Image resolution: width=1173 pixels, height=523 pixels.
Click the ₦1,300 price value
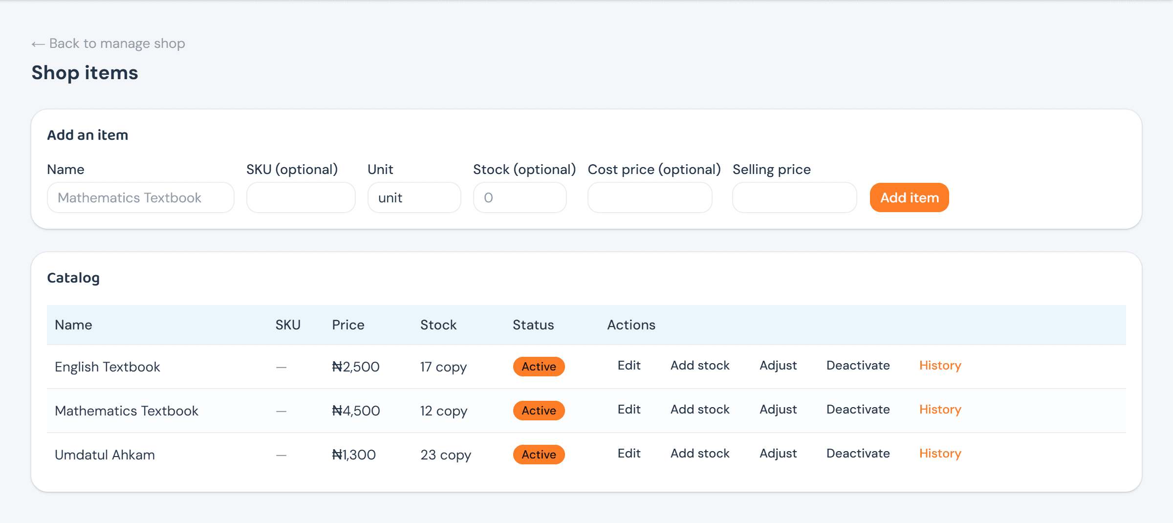point(354,455)
